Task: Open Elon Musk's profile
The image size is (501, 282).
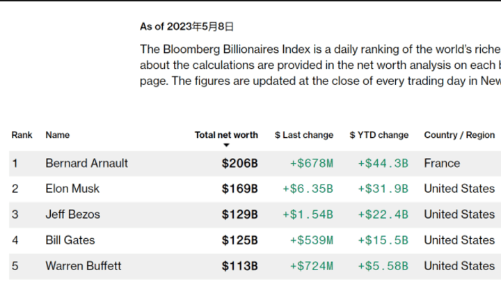Action: [x=72, y=189]
